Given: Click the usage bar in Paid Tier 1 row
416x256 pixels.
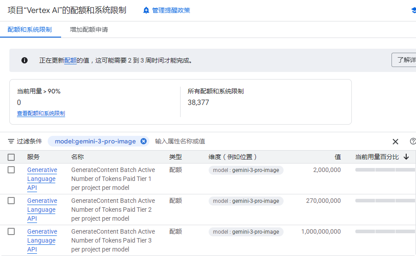Looking at the screenshot, I should coord(386,170).
